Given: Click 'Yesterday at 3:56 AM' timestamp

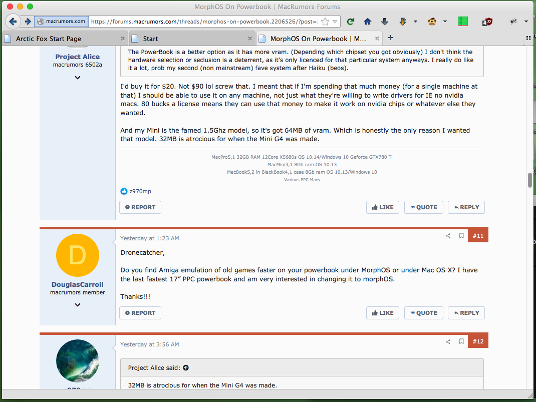Looking at the screenshot, I should [149, 344].
